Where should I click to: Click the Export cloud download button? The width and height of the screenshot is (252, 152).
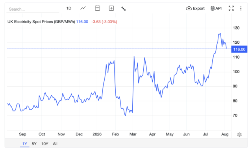pyautogui.click(x=195, y=8)
